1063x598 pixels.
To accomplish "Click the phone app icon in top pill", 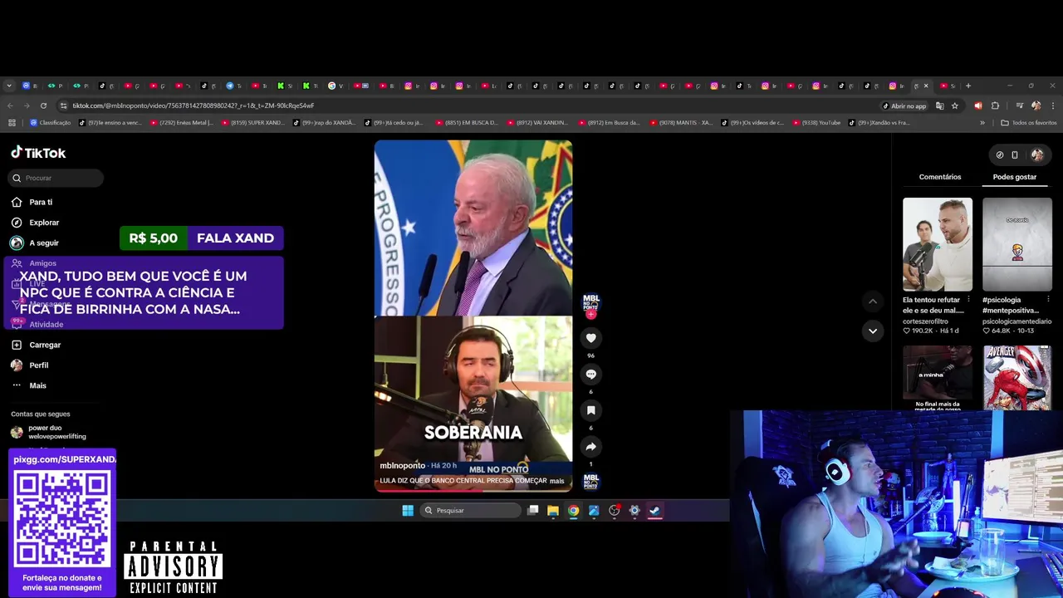I will pos(1014,154).
